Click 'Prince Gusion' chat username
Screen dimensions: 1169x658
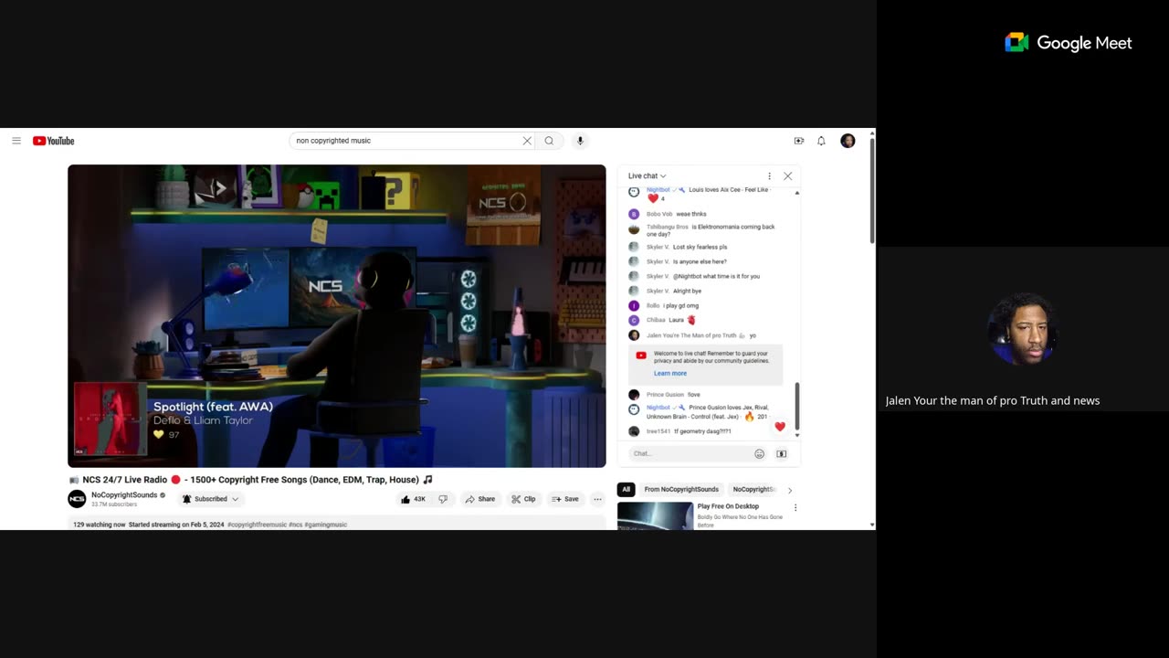(665, 395)
